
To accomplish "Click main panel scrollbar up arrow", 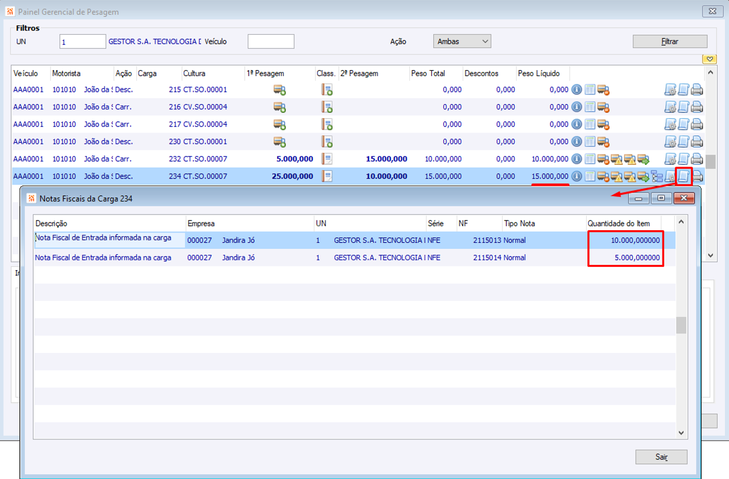I will [x=710, y=72].
